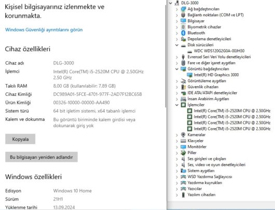275x210 pixels.
Task: Expand the Yazıcılar category
Action: point(177,189)
